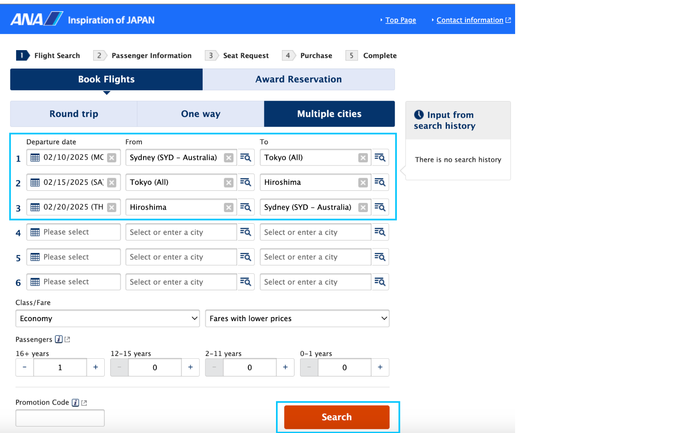Clear the Sydney departure city with its X icon
This screenshot has width=682, height=433.
click(228, 157)
